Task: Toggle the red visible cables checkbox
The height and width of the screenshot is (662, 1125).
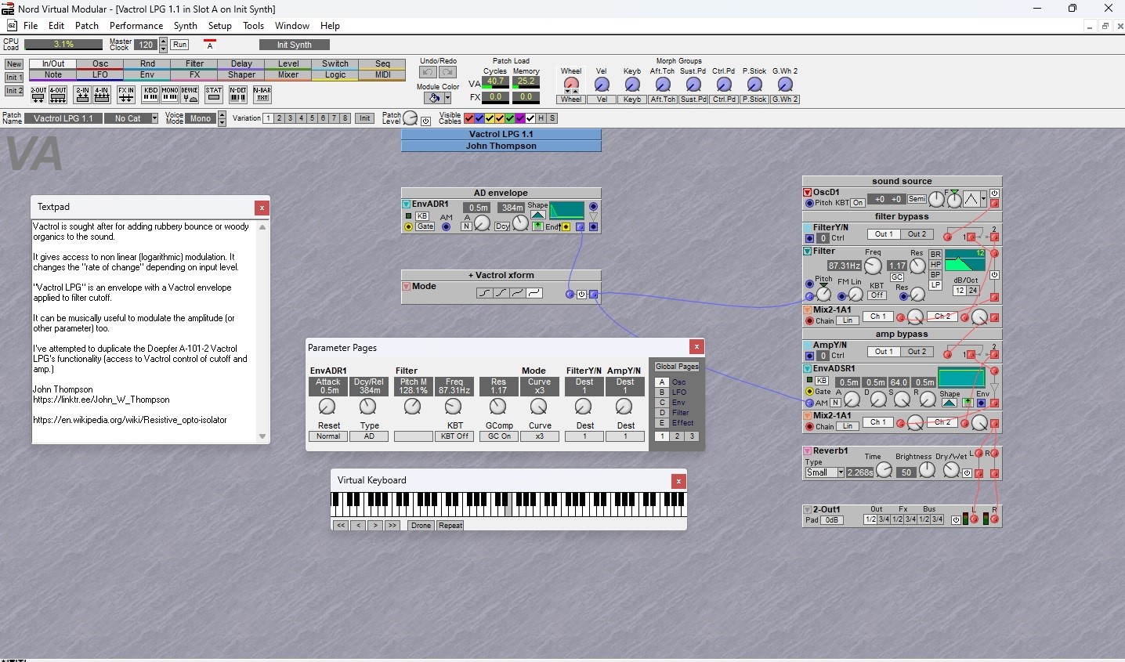Action: coord(469,118)
